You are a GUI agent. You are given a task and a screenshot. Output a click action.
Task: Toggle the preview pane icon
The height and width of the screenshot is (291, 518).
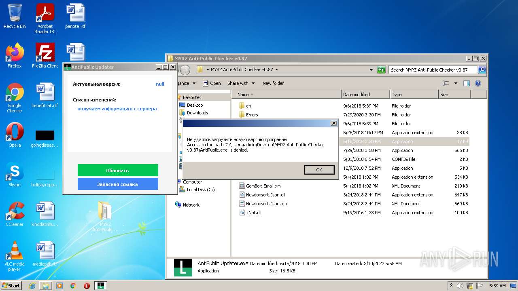point(466,83)
